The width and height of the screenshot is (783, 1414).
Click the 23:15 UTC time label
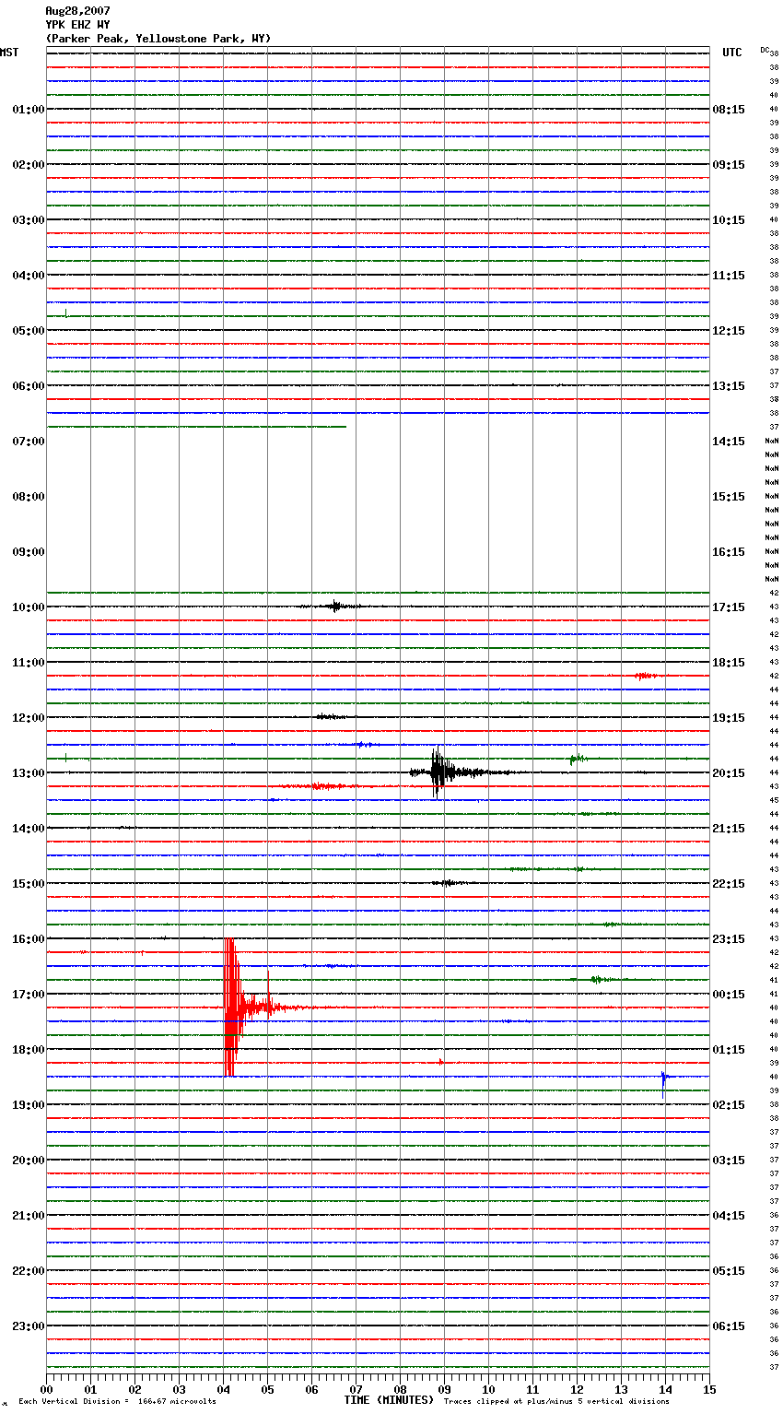(729, 939)
